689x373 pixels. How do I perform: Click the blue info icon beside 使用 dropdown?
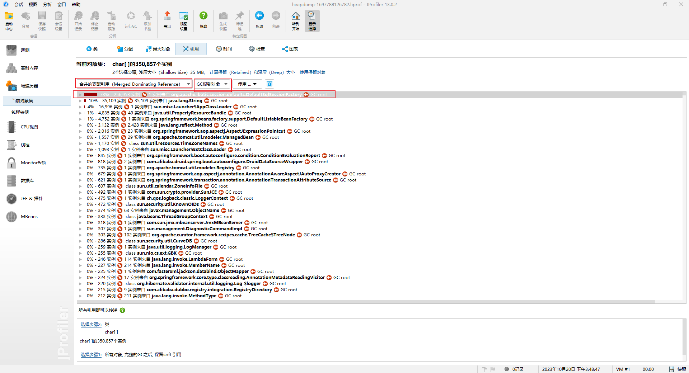269,84
